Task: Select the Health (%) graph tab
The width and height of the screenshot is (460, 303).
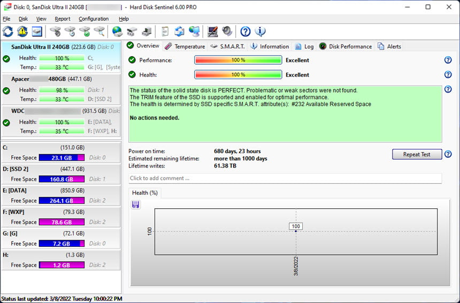Action: [x=144, y=193]
